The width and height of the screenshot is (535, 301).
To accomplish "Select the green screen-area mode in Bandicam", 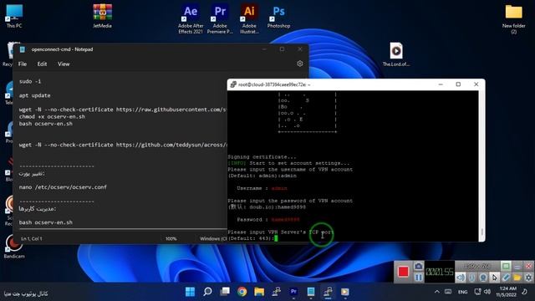I will click(x=506, y=266).
